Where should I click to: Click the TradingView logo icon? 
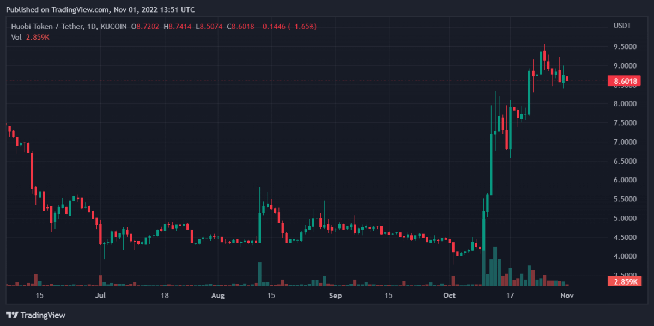pos(12,315)
